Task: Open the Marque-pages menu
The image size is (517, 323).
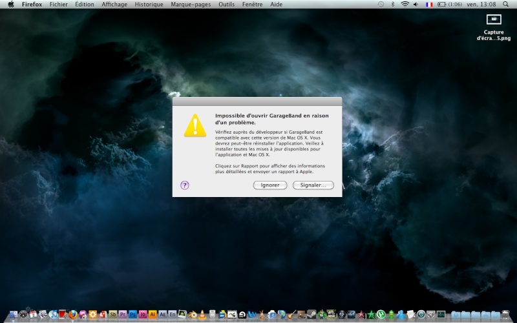Action: [x=191, y=5]
